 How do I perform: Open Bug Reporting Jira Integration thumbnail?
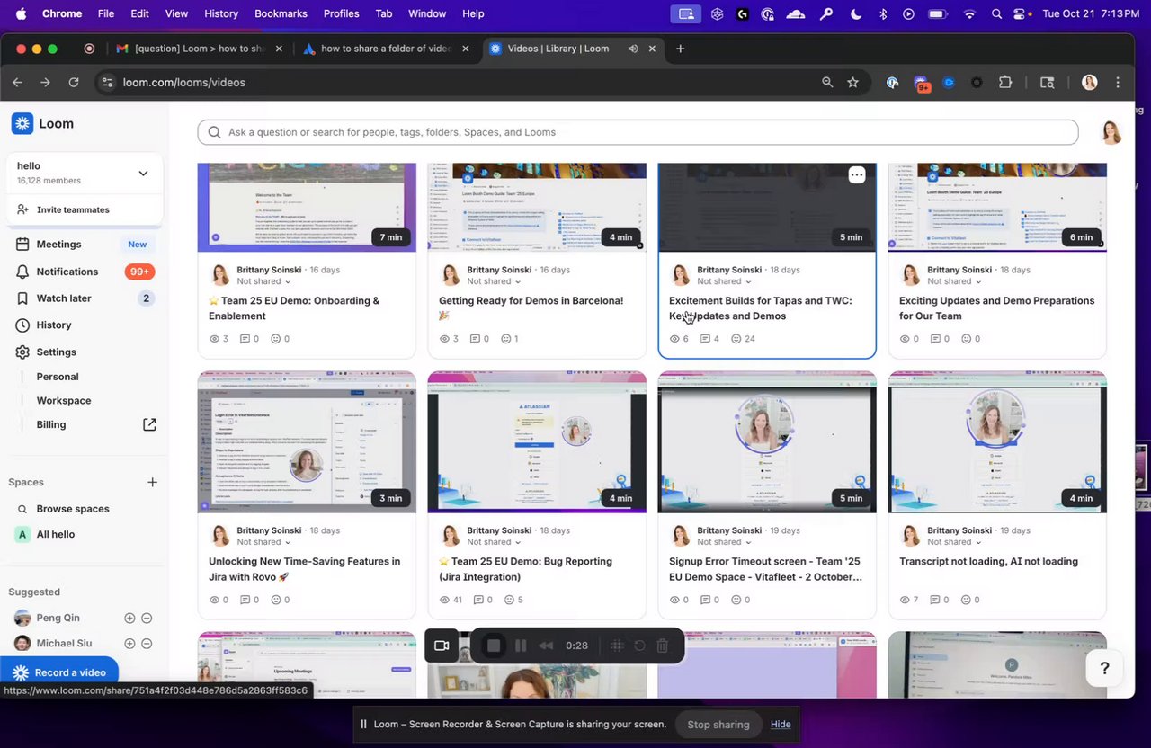pos(537,442)
